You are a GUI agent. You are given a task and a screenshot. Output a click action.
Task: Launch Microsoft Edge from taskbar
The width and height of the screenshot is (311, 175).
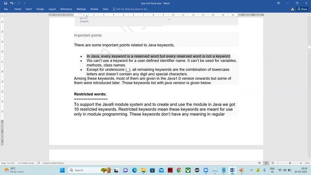[x=135, y=170]
